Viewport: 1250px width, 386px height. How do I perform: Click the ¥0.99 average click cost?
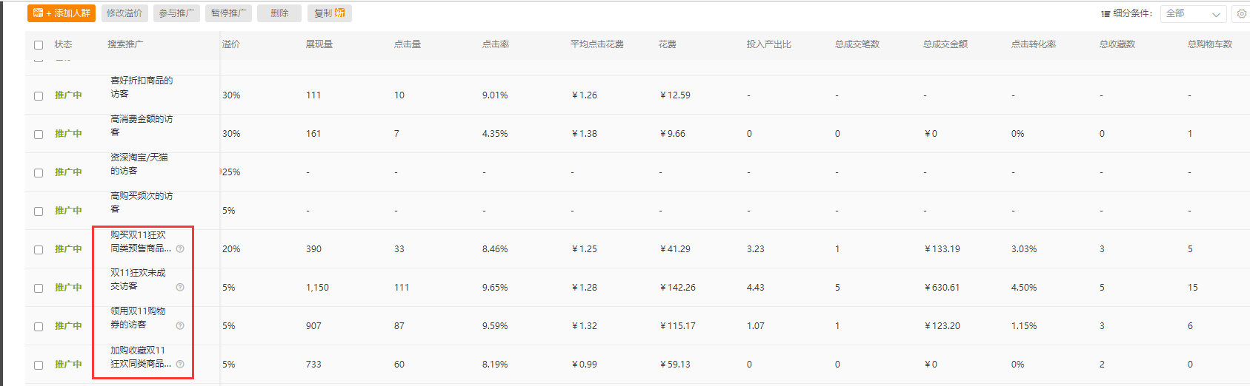585,365
